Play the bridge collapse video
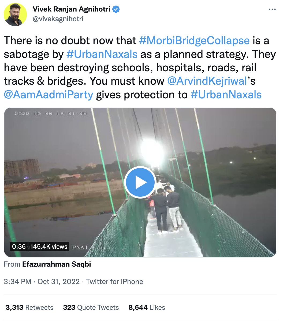 point(140,182)
